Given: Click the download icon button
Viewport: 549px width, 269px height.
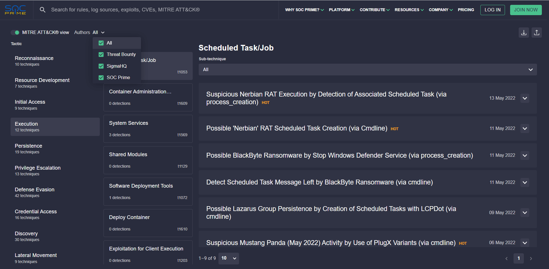Looking at the screenshot, I should tap(524, 33).
